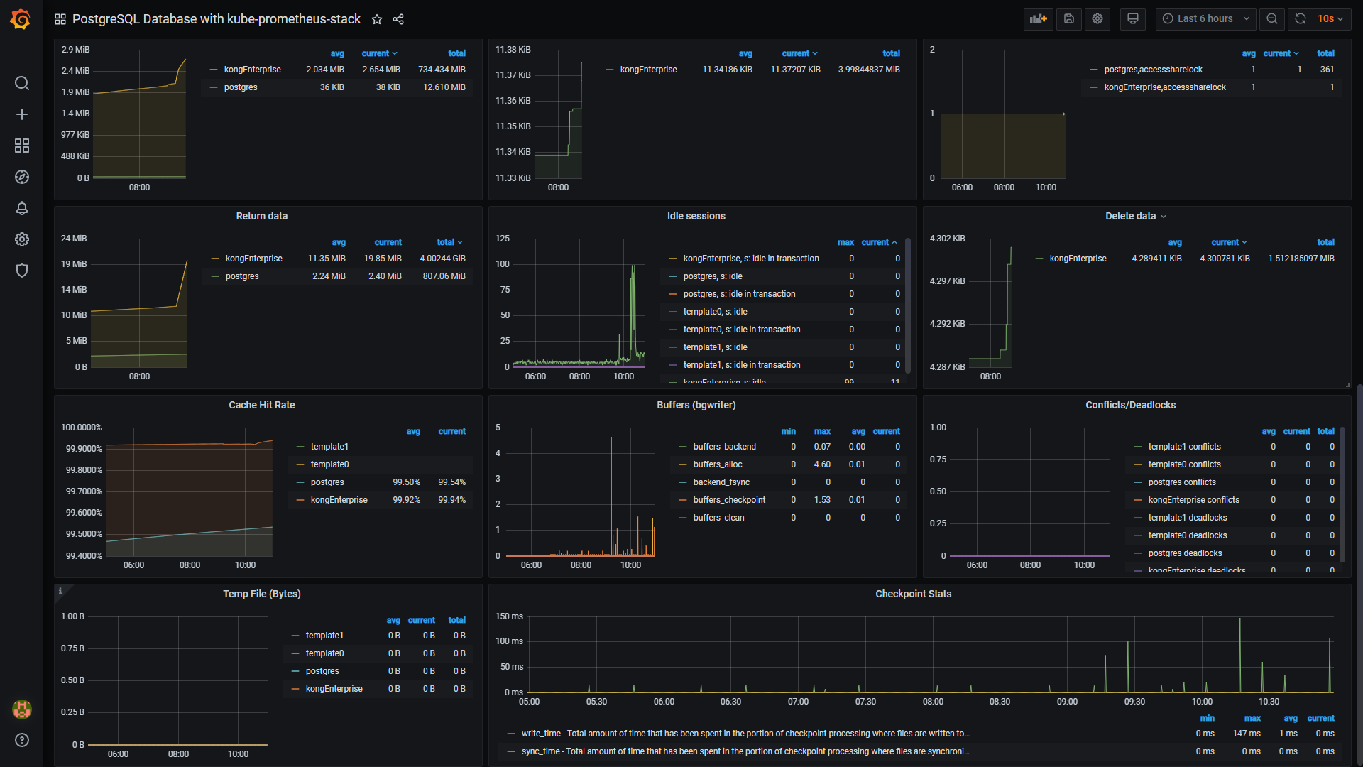Click the Add panel toolbar icon

pyautogui.click(x=1038, y=19)
